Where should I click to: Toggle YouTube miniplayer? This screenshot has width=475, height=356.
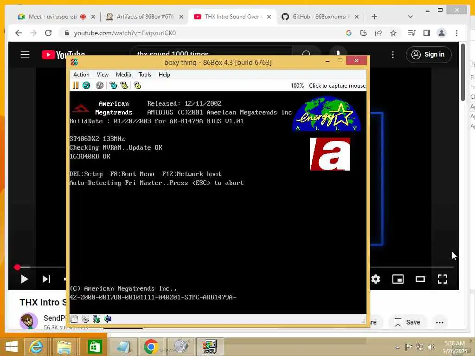pyautogui.click(x=398, y=279)
